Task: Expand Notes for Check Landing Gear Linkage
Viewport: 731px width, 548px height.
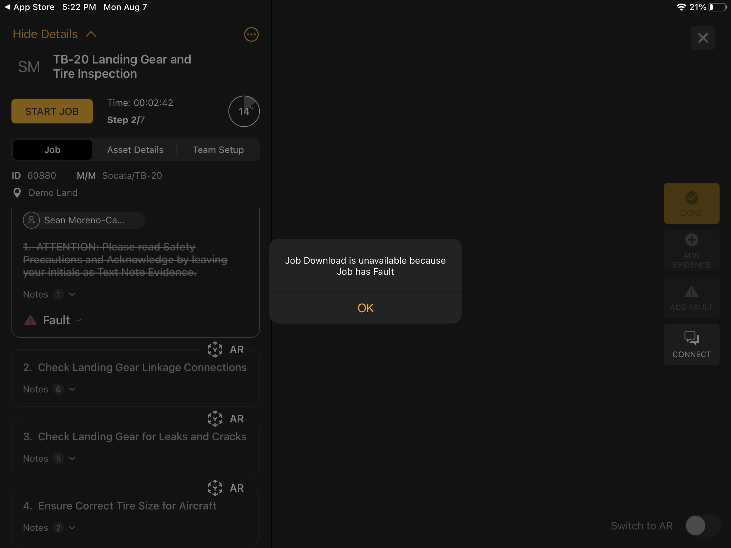Action: click(x=72, y=389)
